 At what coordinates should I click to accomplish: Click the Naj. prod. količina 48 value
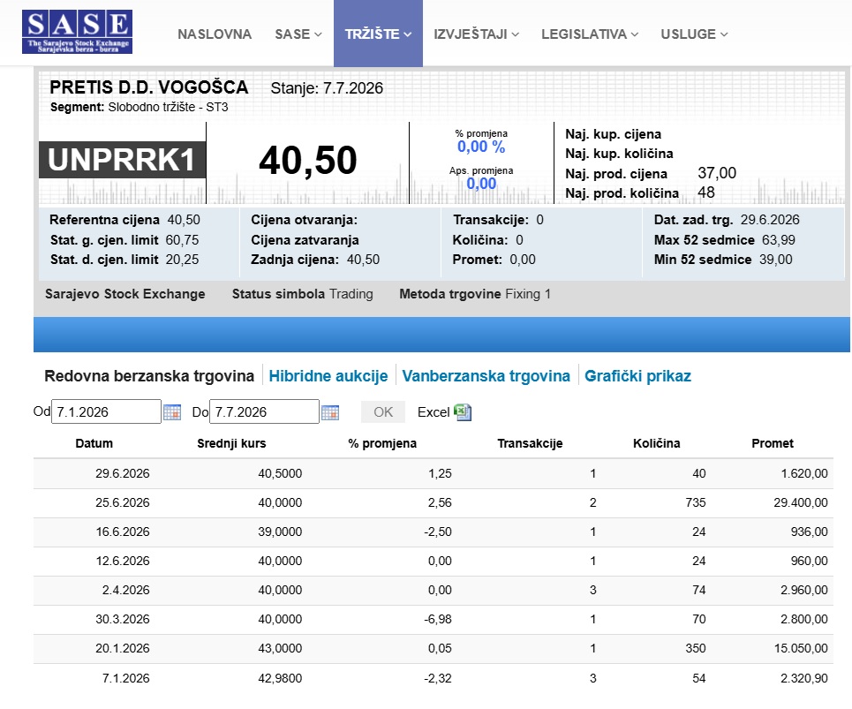coord(706,192)
